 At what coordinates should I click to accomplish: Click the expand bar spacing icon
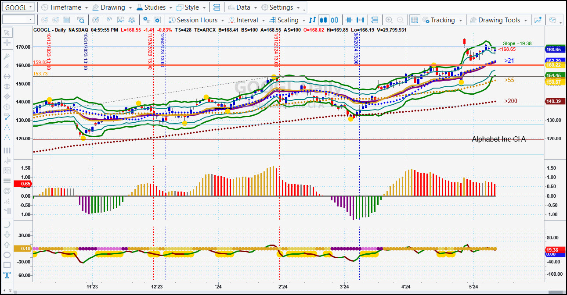pos(361,20)
